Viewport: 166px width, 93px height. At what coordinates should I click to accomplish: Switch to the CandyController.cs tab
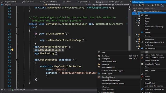(x=83, y=2)
